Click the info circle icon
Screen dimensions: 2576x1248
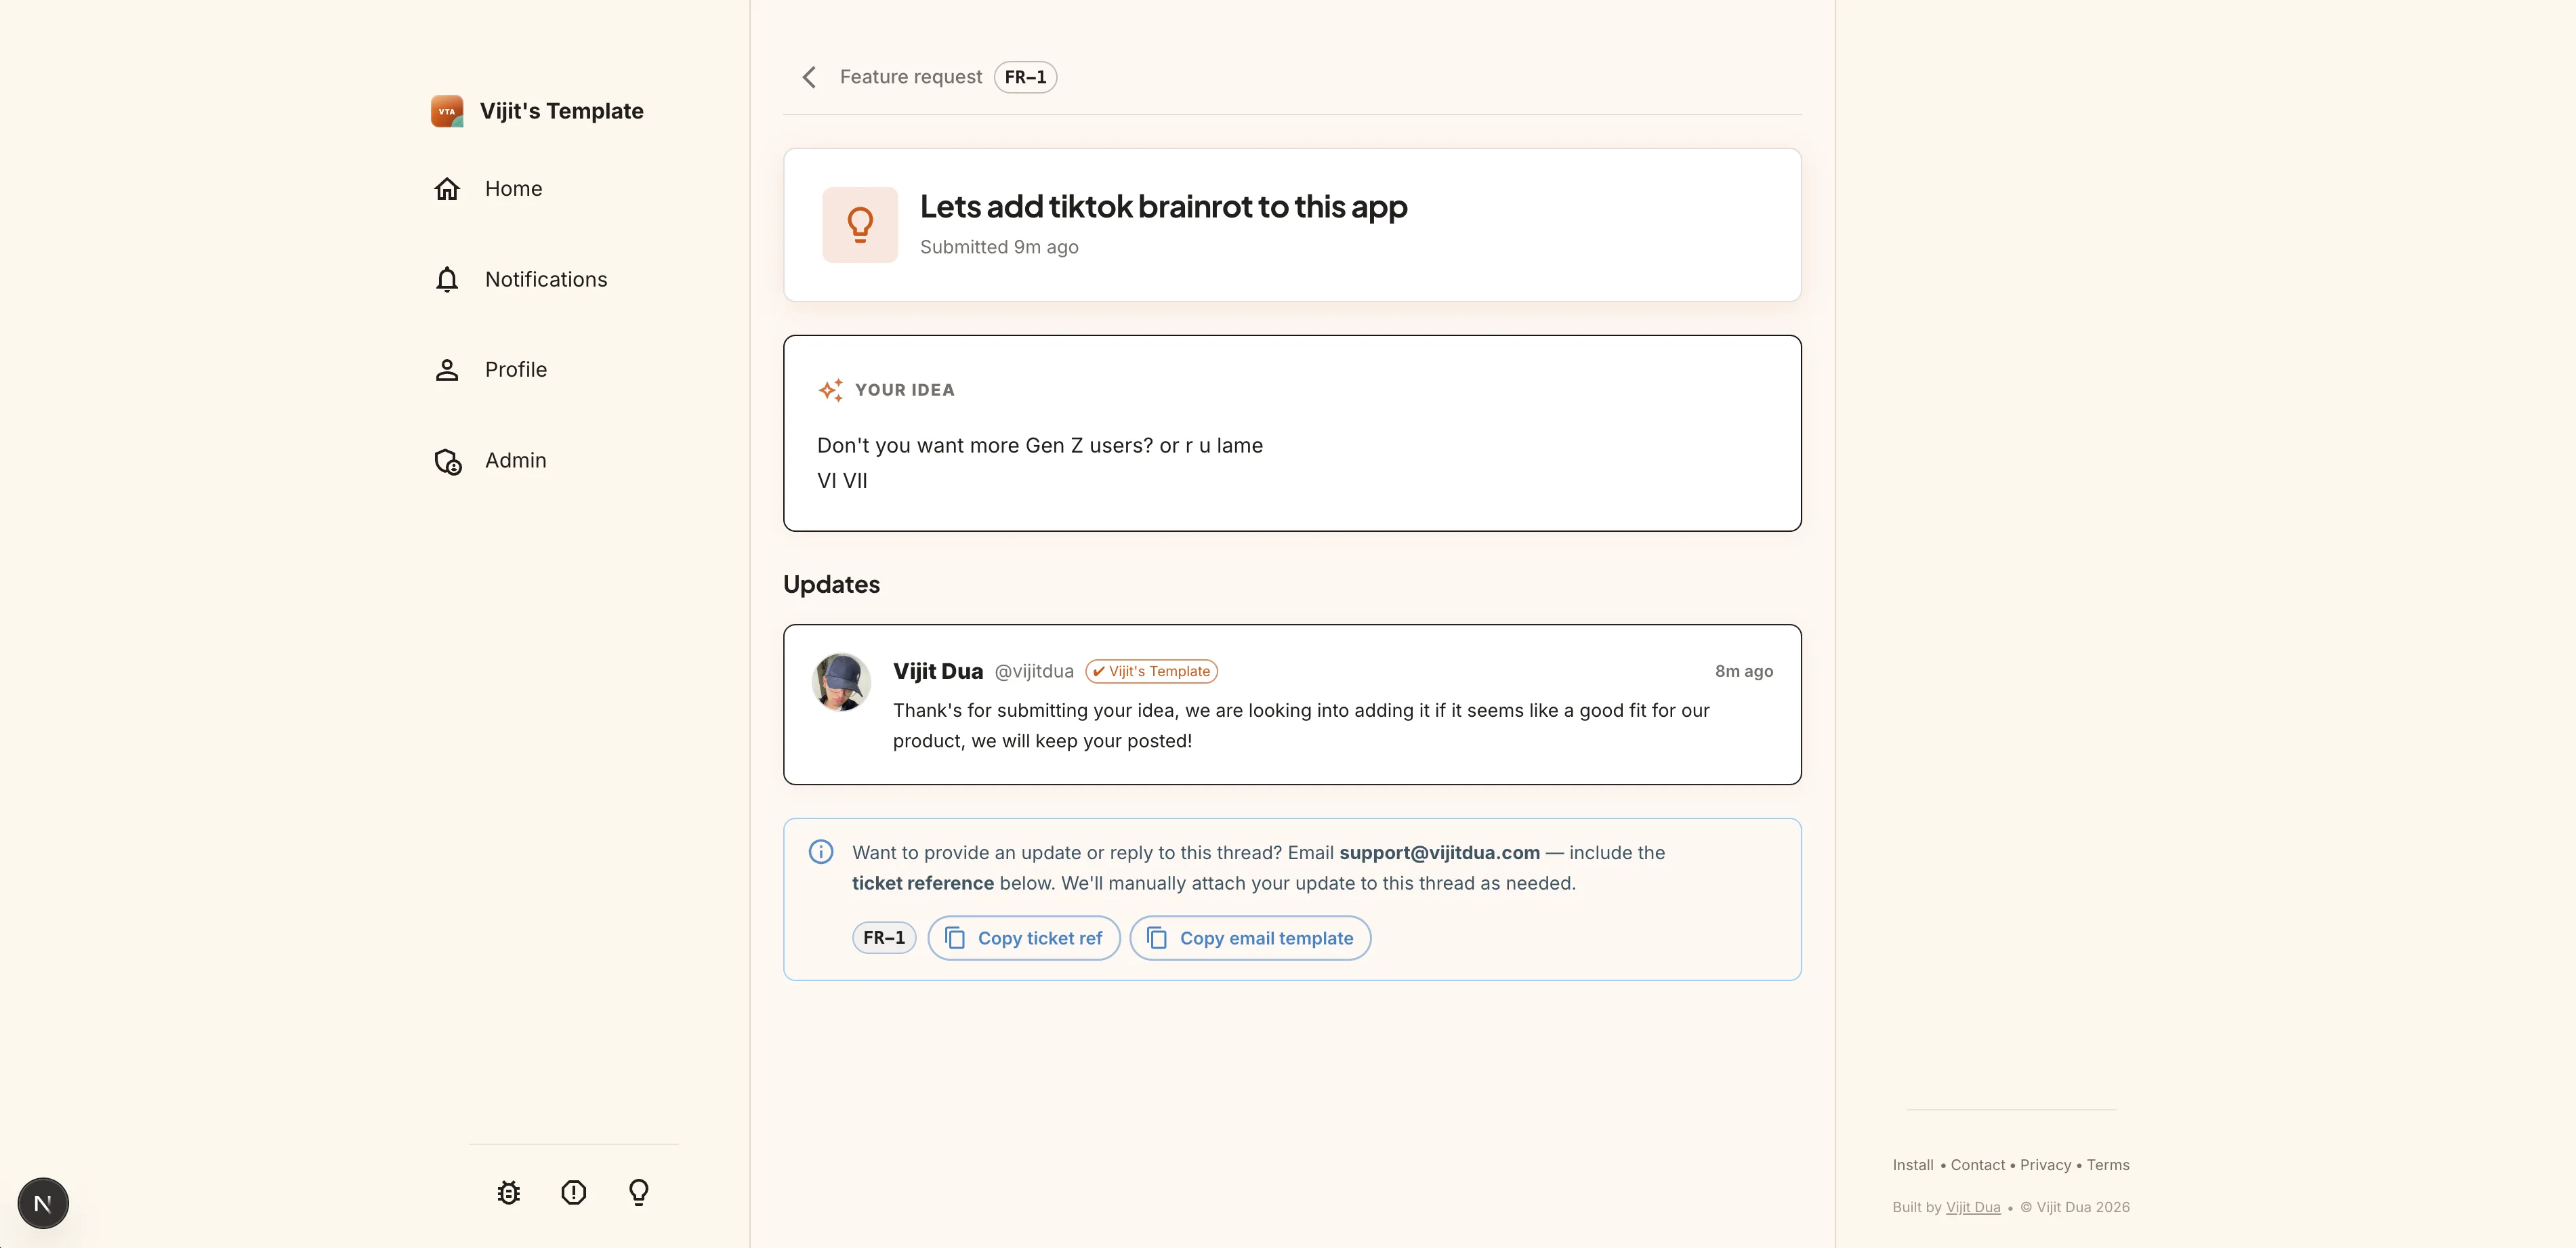(x=821, y=852)
